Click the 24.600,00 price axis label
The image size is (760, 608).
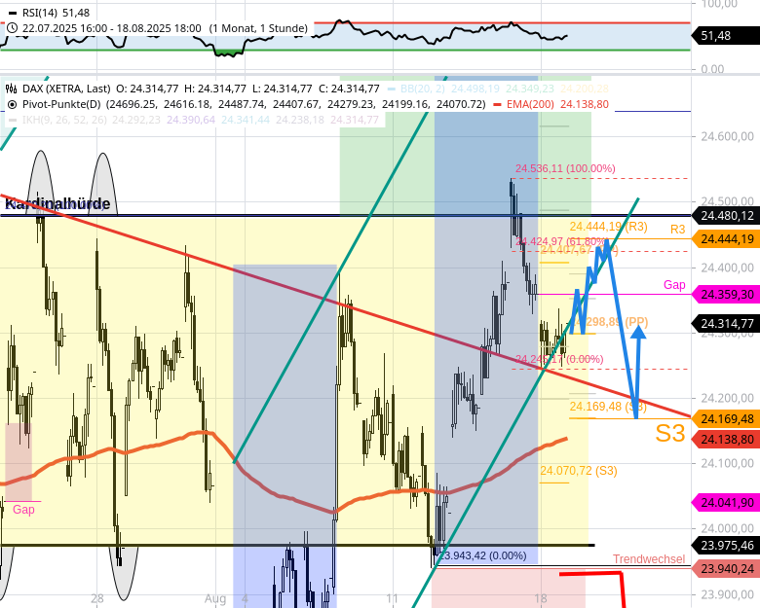[727, 136]
